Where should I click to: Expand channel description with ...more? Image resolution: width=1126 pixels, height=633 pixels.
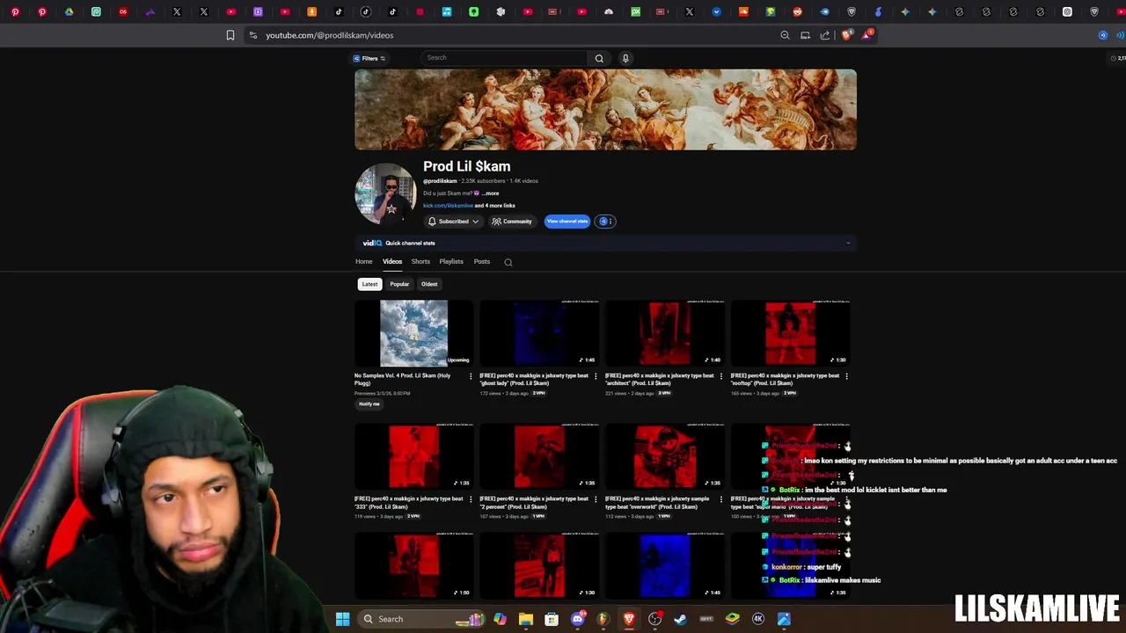tap(490, 193)
